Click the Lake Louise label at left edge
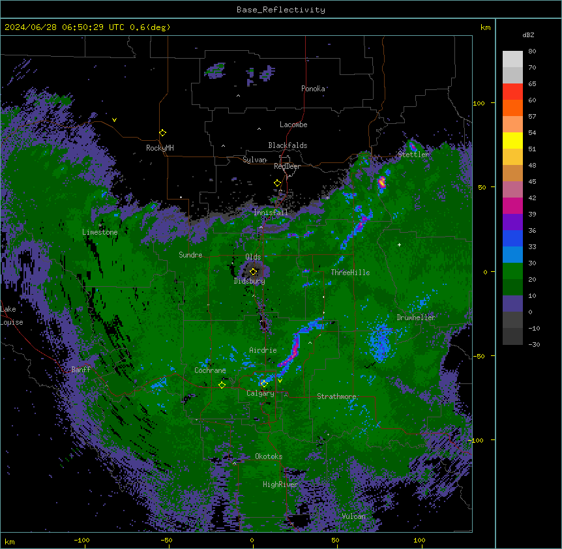 (x=12, y=316)
